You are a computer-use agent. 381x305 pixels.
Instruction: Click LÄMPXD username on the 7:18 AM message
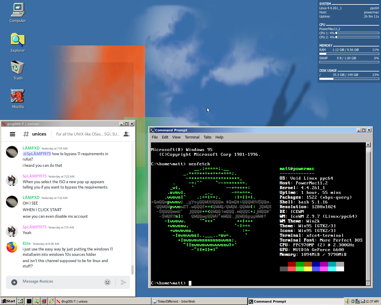click(x=31, y=148)
